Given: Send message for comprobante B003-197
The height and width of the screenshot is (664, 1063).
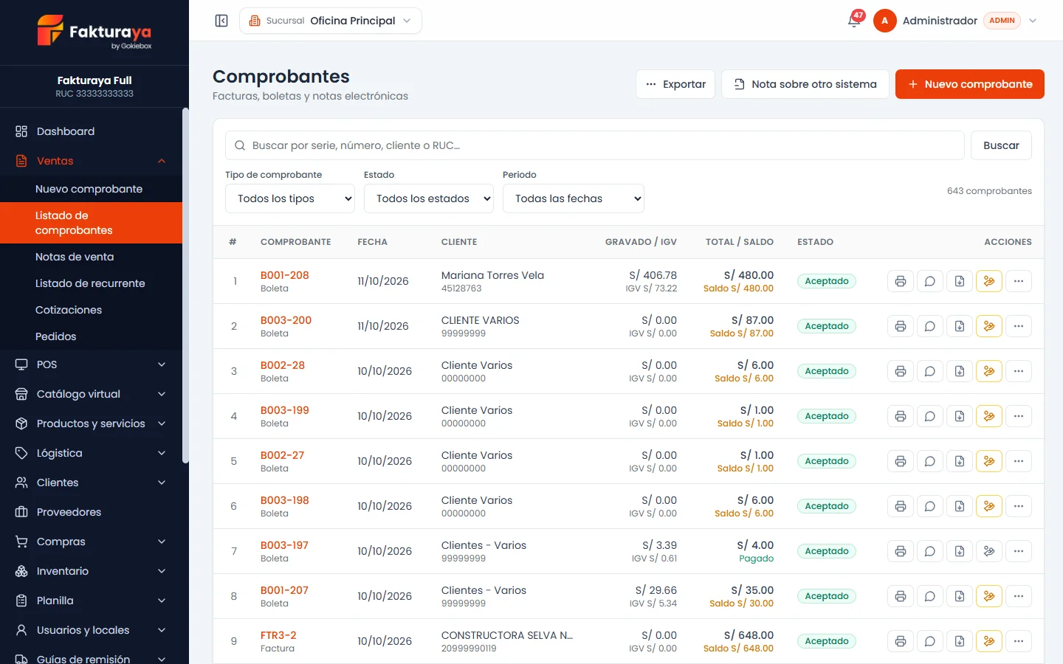Looking at the screenshot, I should [x=930, y=551].
